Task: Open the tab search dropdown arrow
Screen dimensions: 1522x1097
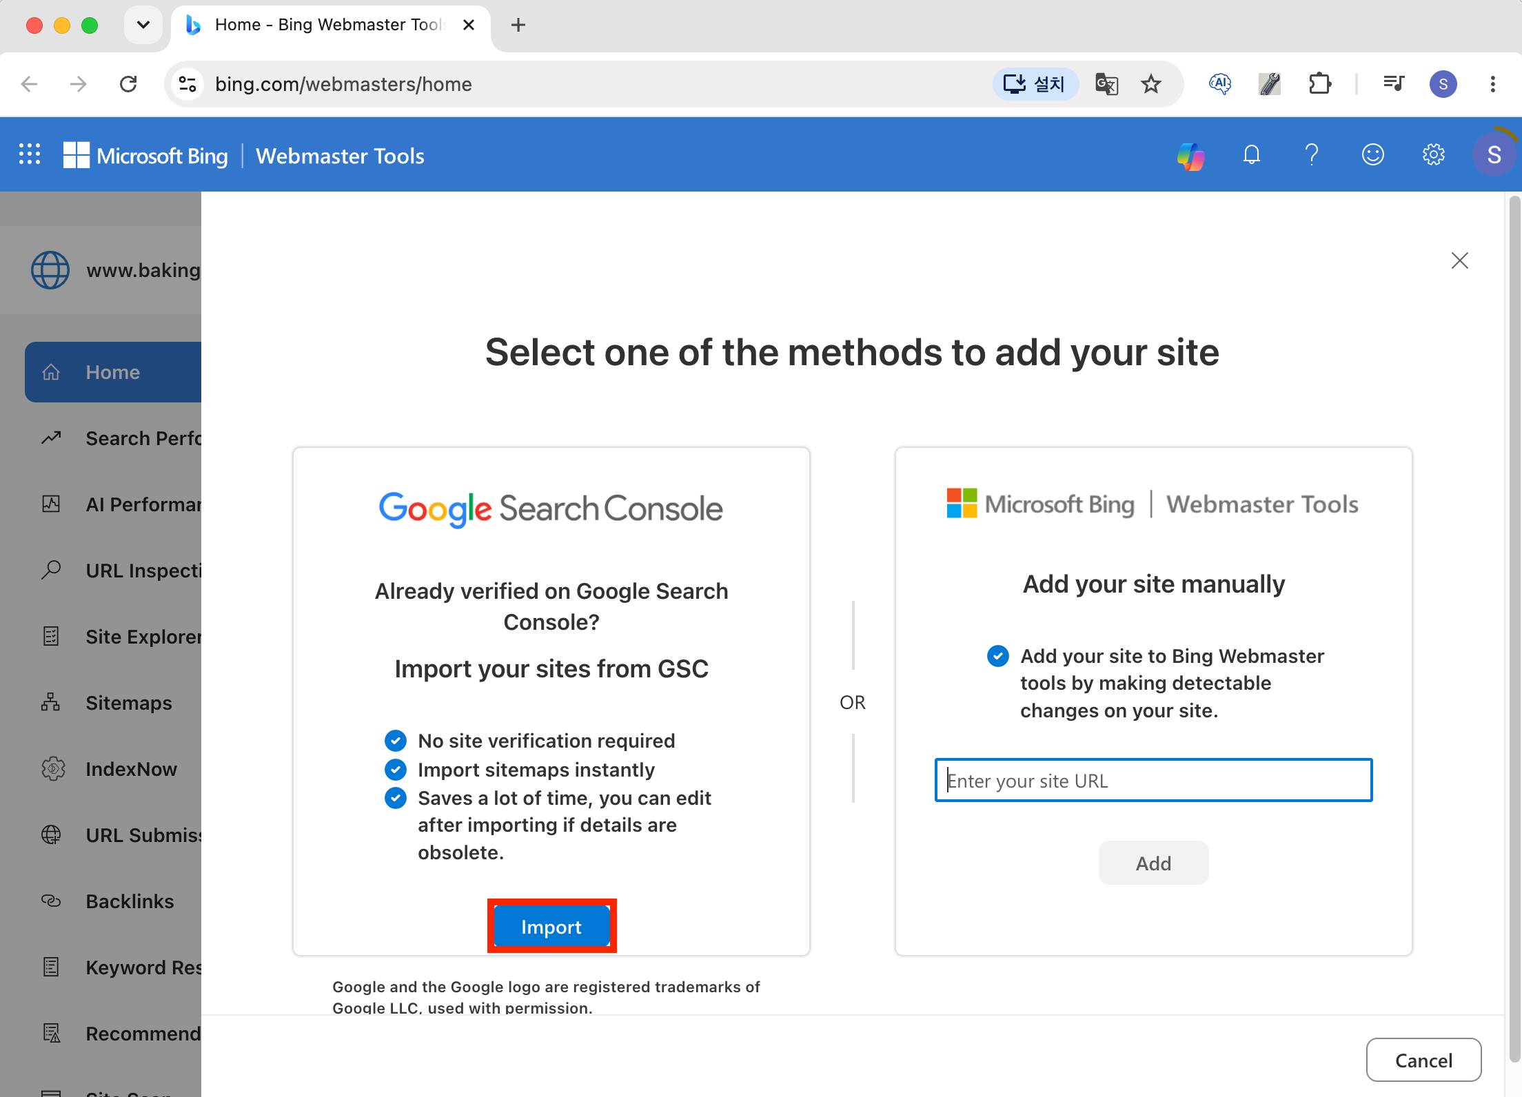Action: coord(143,25)
